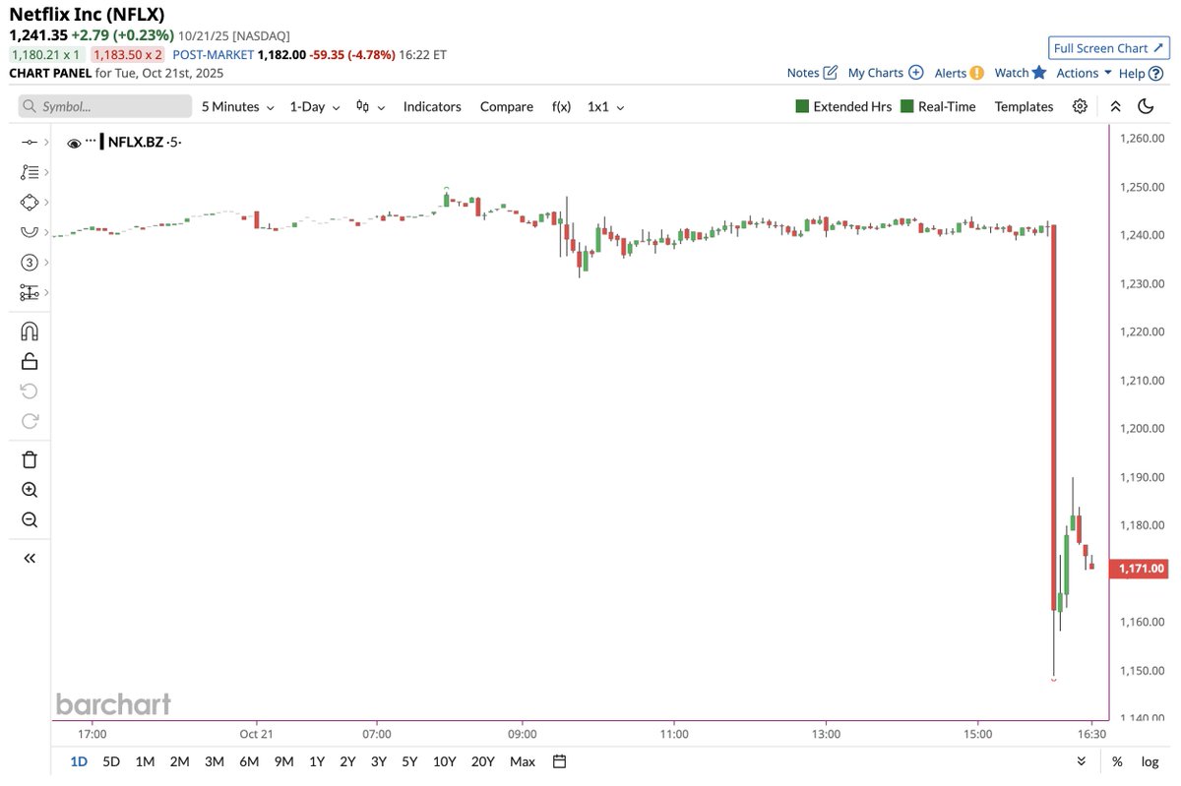Image resolution: width=1181 pixels, height=786 pixels.
Task: Zoom out of the chart
Action: [x=30, y=520]
